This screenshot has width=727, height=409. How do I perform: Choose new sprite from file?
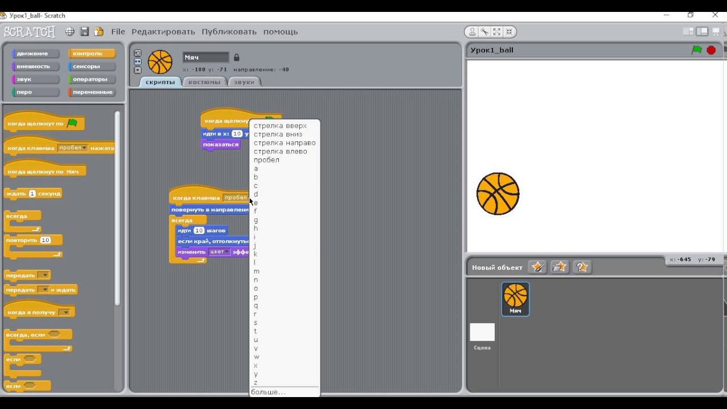[x=559, y=267]
